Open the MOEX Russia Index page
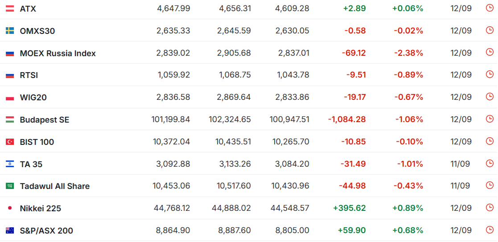 coord(58,53)
